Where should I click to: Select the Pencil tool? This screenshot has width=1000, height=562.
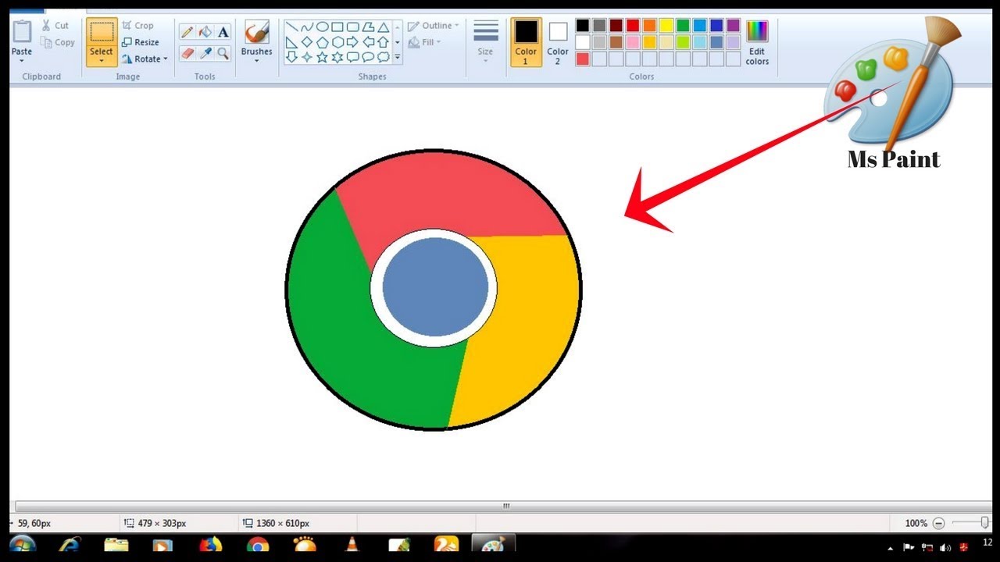[187, 32]
